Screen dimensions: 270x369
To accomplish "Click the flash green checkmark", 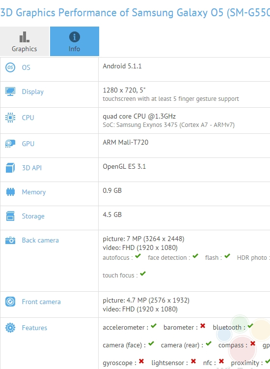I will tap(227, 256).
